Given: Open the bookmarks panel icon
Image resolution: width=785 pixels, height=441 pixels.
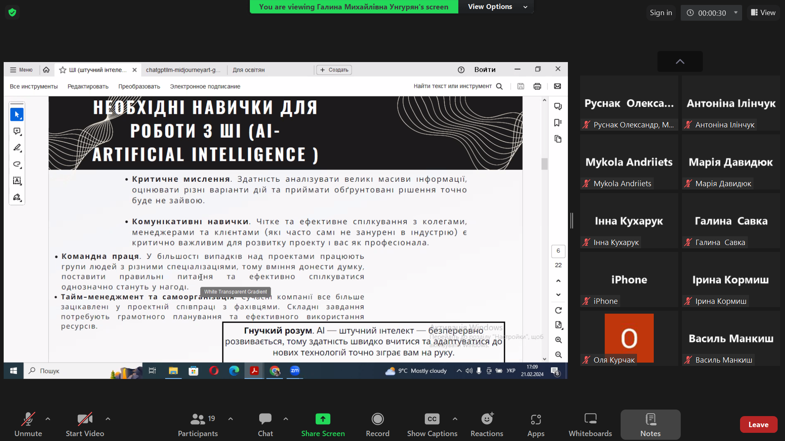Looking at the screenshot, I should pos(558,122).
